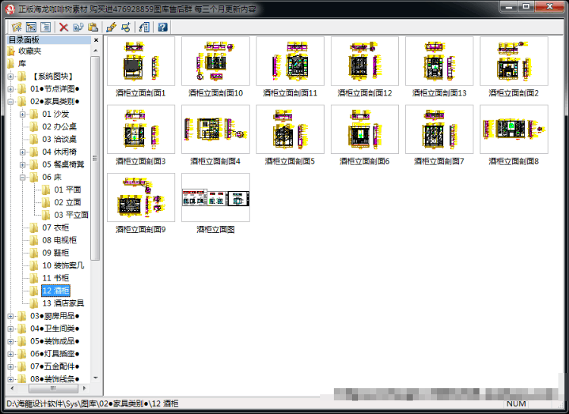Screen dimensions: 569x414
Task: Expand the 01 沙发 folder node
Action: 23,114
